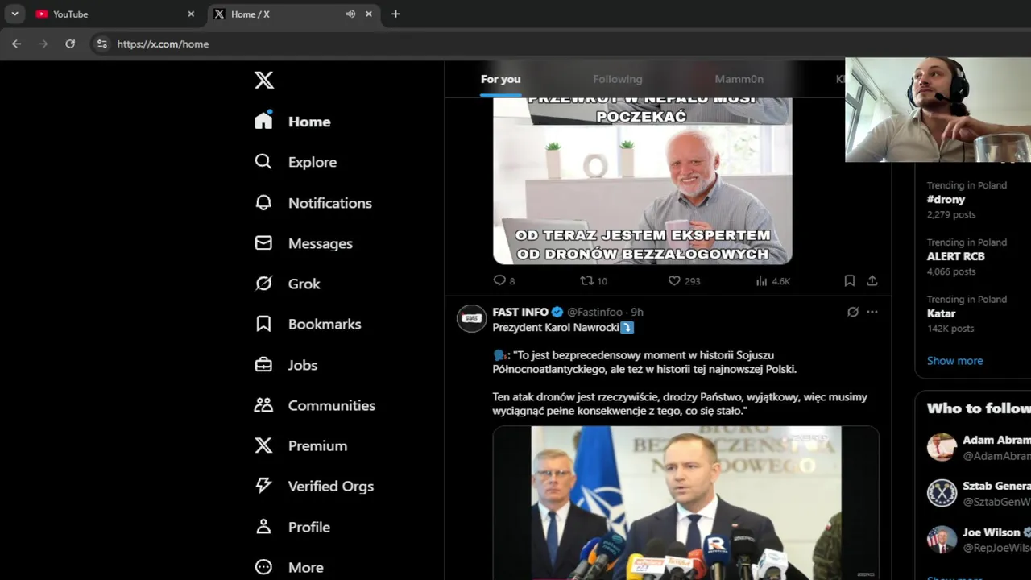
Task: Close the Home / X browser tab
Action: (x=369, y=14)
